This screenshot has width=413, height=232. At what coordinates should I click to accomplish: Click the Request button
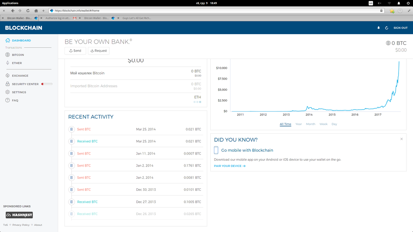[x=99, y=51]
